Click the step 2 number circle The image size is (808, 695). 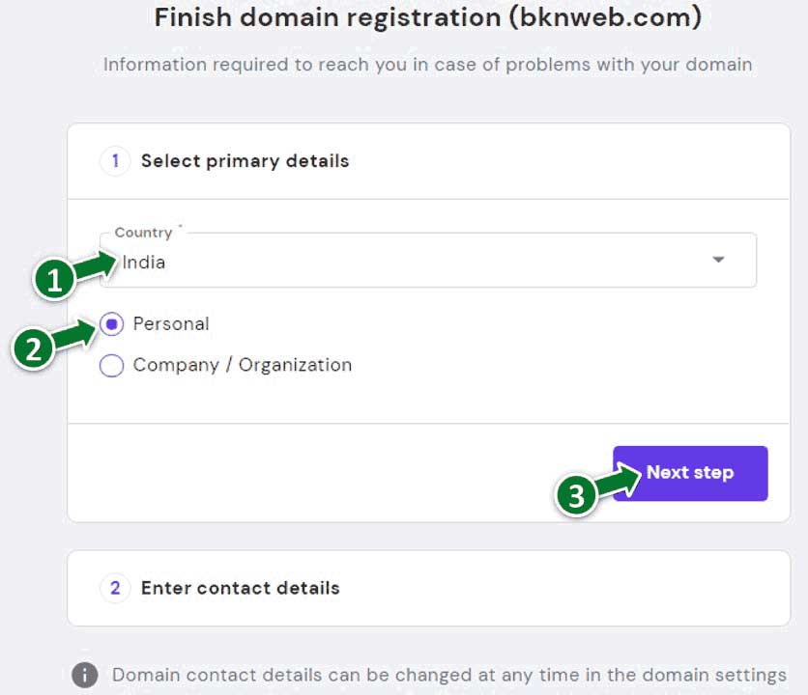115,588
